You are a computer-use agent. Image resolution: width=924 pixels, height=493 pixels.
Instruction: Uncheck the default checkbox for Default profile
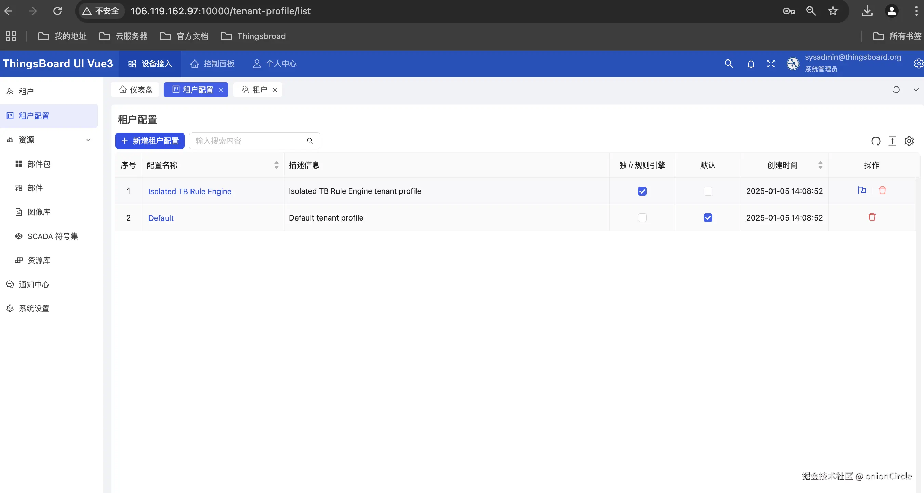pos(708,218)
